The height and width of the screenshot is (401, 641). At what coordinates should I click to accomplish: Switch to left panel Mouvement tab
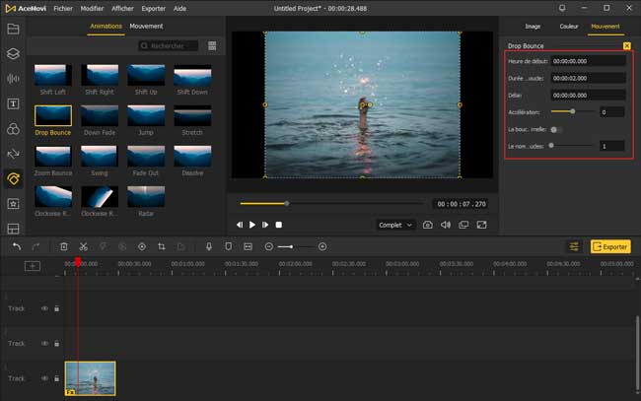146,27
